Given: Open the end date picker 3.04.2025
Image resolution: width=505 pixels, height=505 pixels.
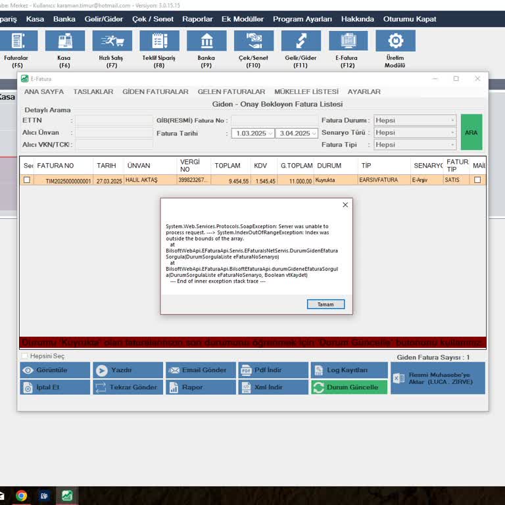Looking at the screenshot, I should [314, 133].
